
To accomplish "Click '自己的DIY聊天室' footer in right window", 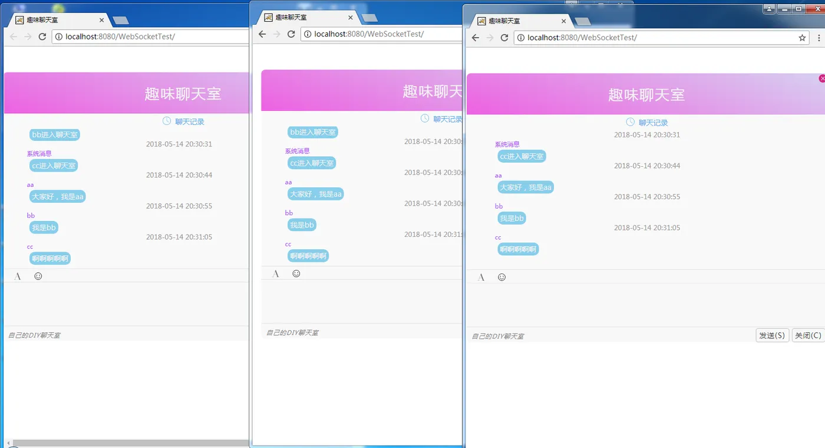I will pos(498,336).
